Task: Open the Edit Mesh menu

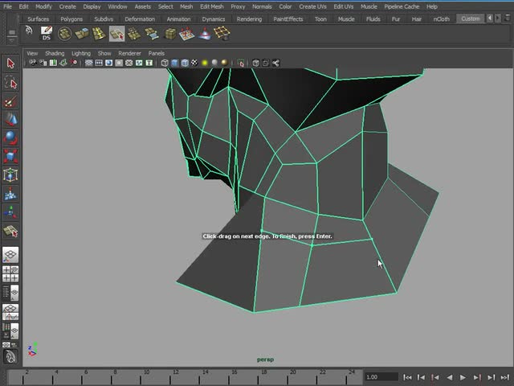Action: pos(211,6)
